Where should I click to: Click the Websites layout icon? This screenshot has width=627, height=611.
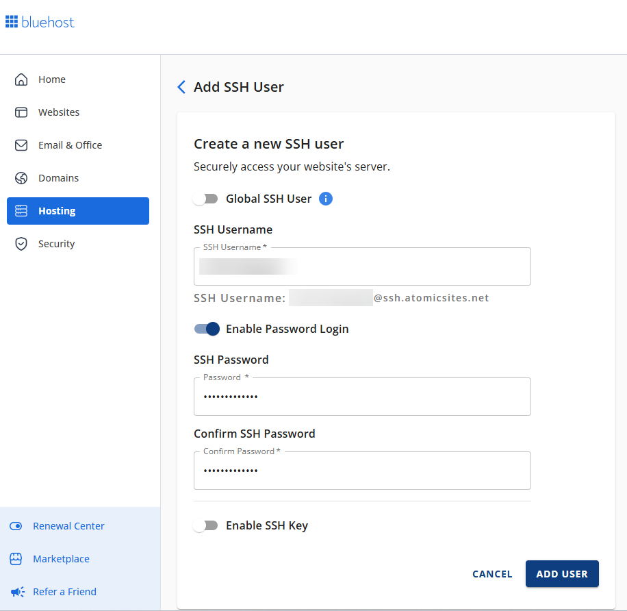[x=21, y=112]
